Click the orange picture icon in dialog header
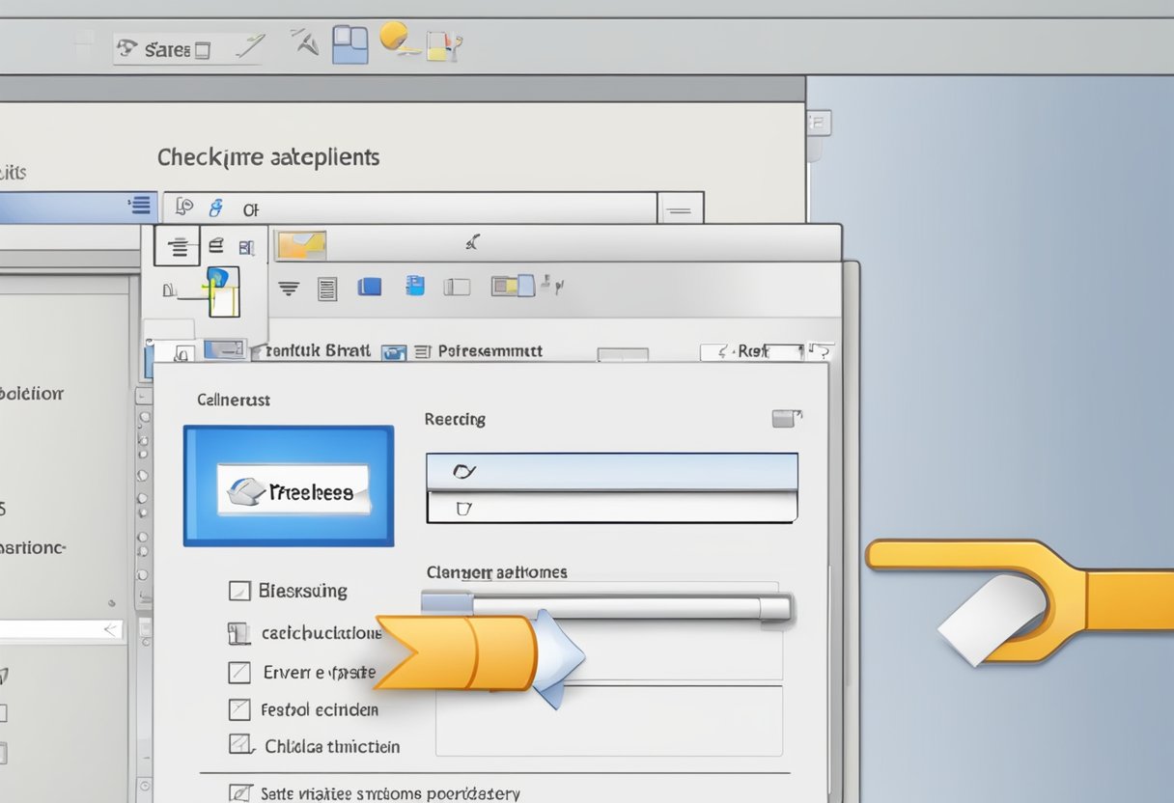1174x803 pixels. point(301,245)
